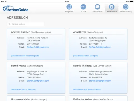The image size is (134, 101).
Task: Select the Bernd Propst contact name
Action: [x=18, y=66]
